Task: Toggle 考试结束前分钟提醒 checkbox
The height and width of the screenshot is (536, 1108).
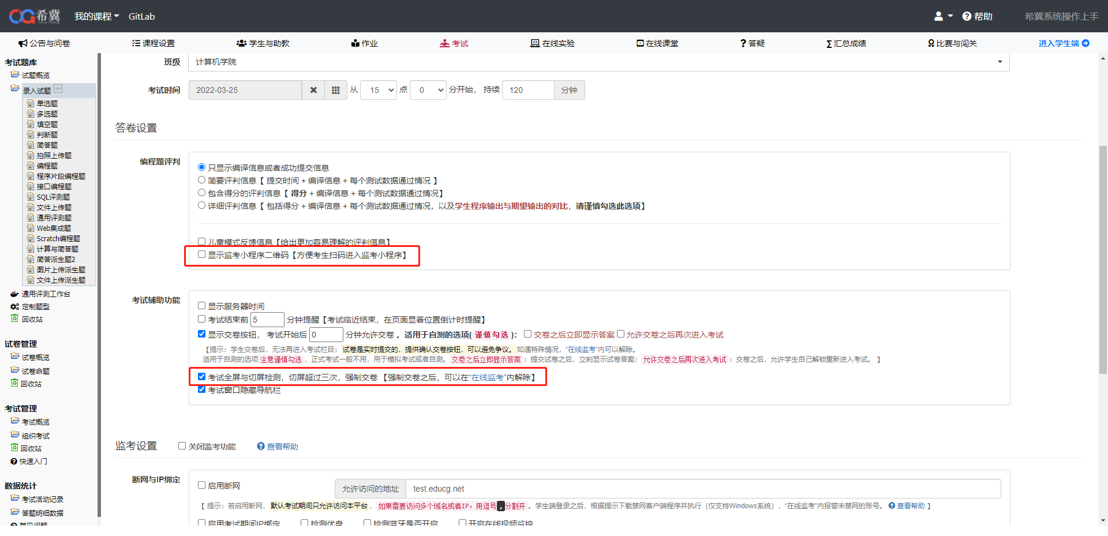Action: 201,319
